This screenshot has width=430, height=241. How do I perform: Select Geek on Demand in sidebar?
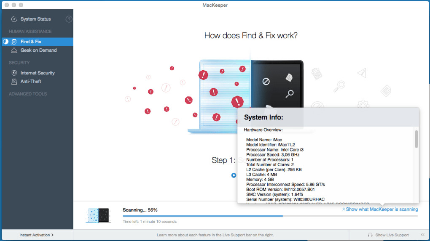(x=38, y=50)
